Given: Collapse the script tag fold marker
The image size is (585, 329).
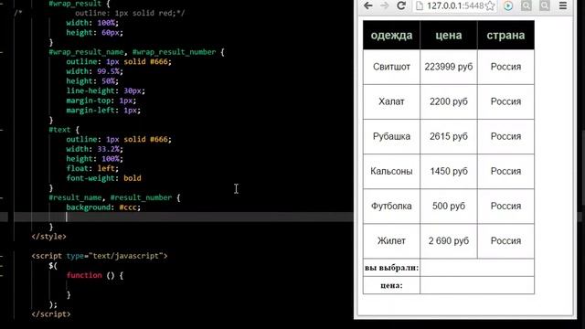Looking at the screenshot, I should pyautogui.click(x=2, y=256).
